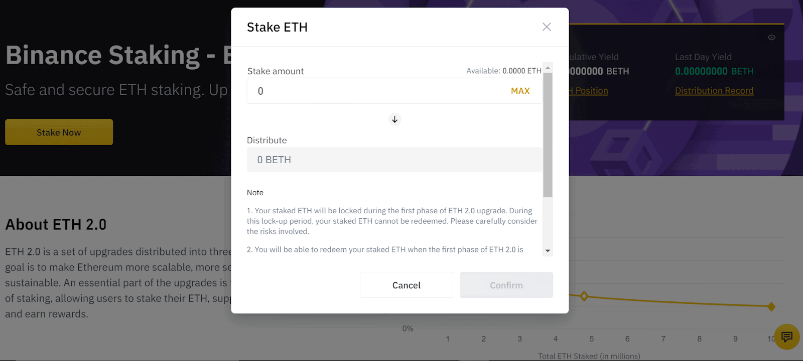The image size is (803, 361).
Task: Click the Distribute 0 BETH field
Action: click(394, 159)
